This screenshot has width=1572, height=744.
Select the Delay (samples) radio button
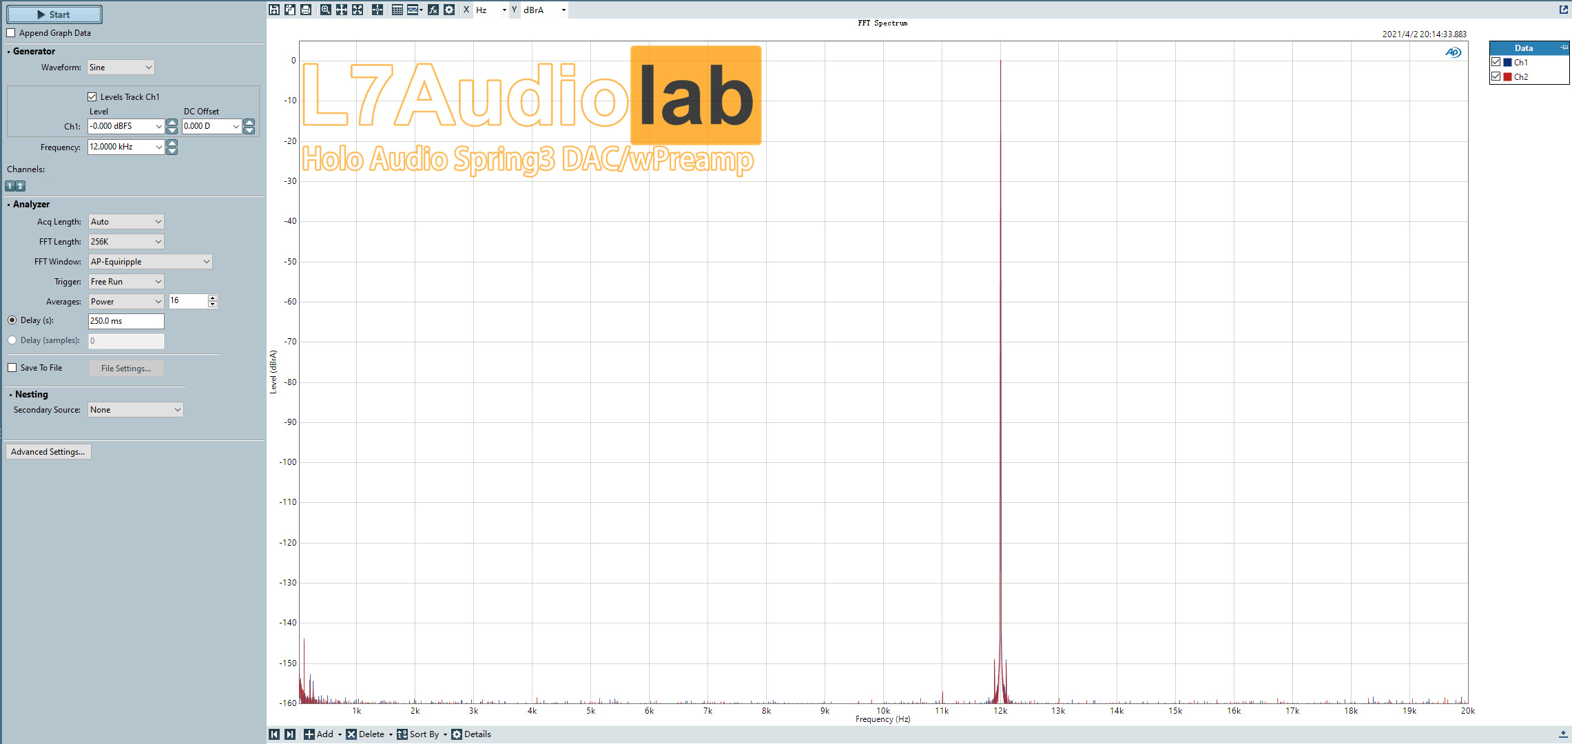[12, 340]
